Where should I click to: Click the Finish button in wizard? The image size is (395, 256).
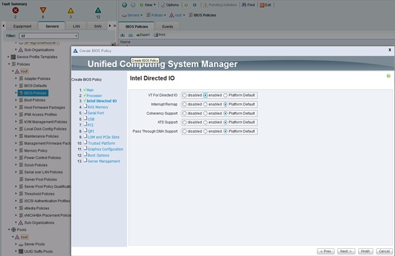365,251
